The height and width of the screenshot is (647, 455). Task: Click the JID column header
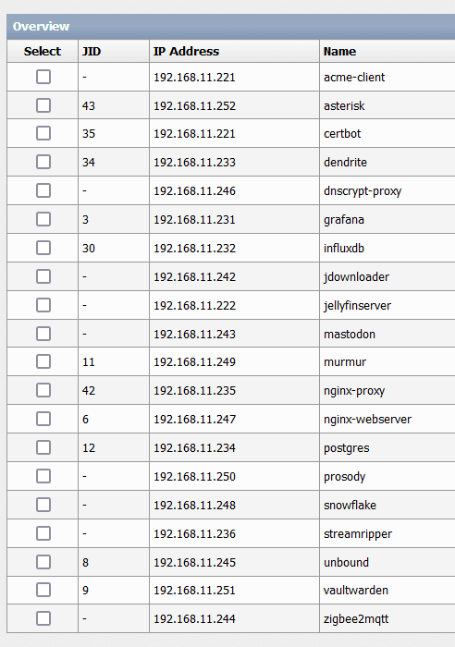click(92, 51)
